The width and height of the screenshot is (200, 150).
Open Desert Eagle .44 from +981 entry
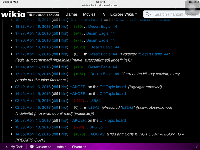105,74
